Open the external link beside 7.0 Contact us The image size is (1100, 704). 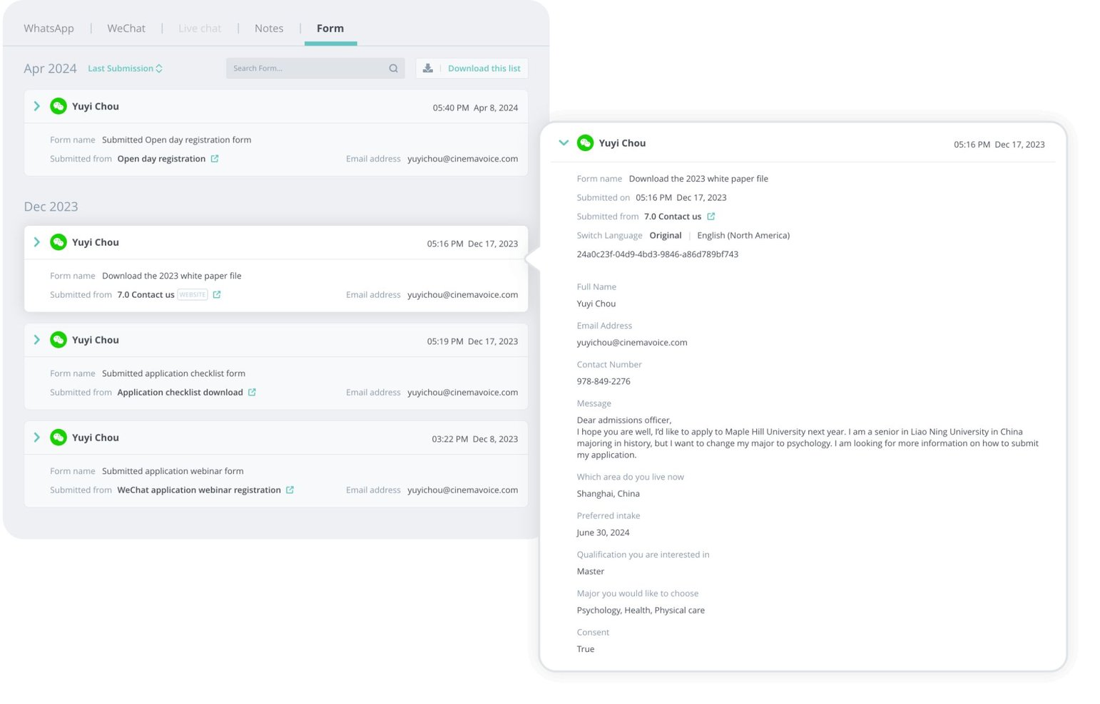coord(711,216)
